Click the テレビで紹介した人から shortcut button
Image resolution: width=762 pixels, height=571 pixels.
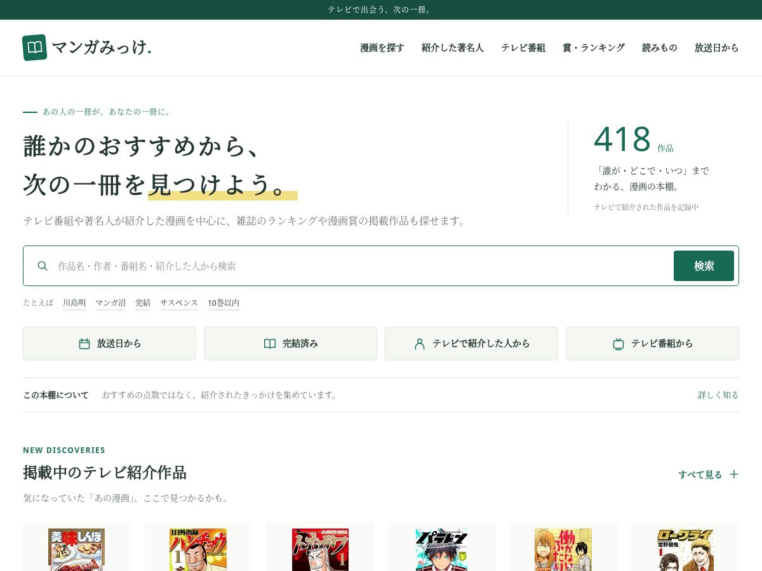click(x=471, y=344)
